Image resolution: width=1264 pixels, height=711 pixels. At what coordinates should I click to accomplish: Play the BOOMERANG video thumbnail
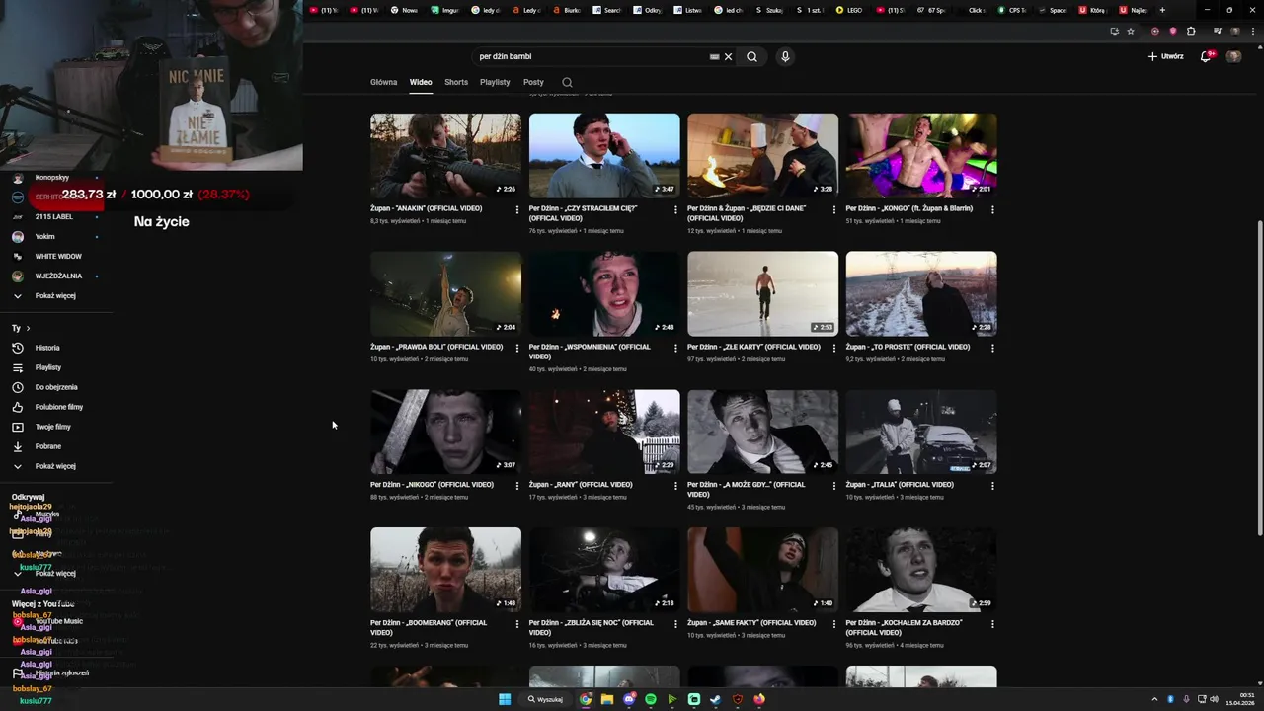(445, 570)
